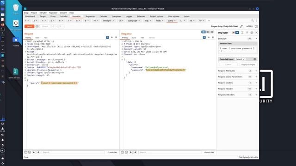Open history forward dropdown arrow
Image resolution: width=296 pixels, height=166 pixels.
[x=63, y=26]
